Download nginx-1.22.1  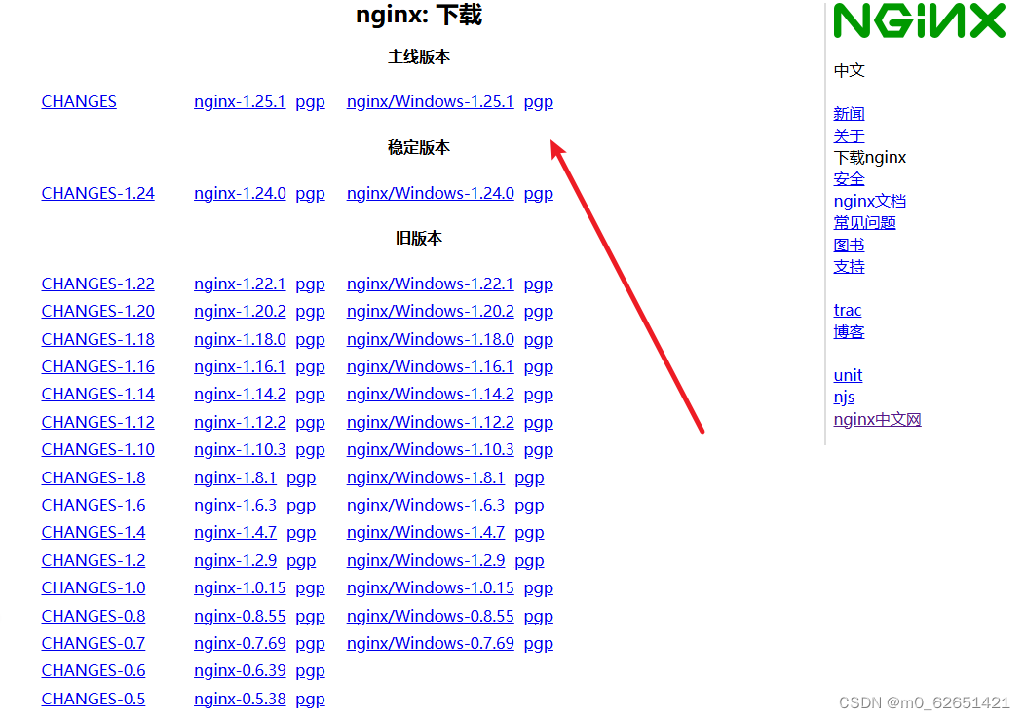pos(240,284)
